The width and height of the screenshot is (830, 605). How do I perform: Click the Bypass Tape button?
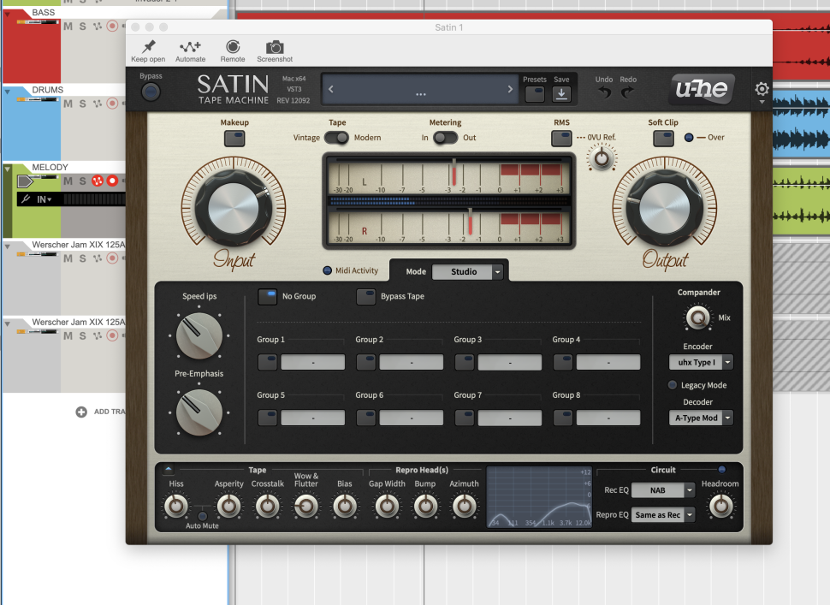pos(366,297)
